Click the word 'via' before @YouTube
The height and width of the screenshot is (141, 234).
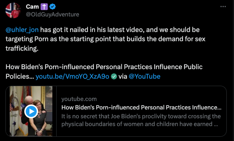[123, 76]
